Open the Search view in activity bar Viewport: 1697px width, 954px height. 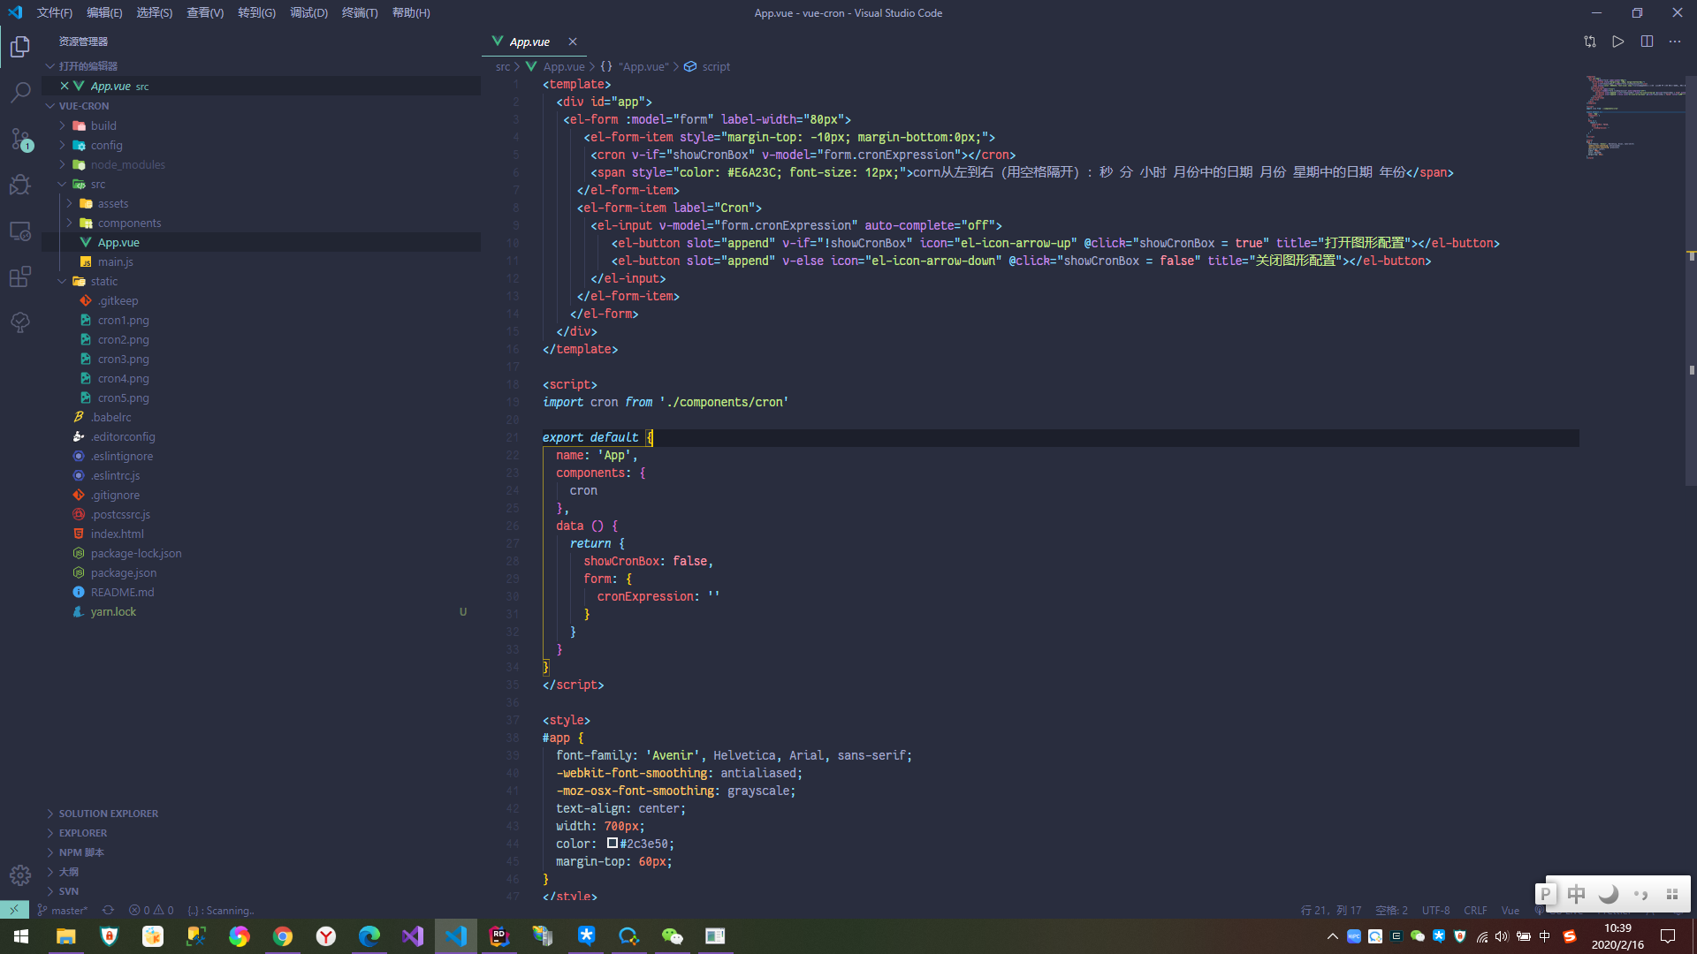click(20, 92)
